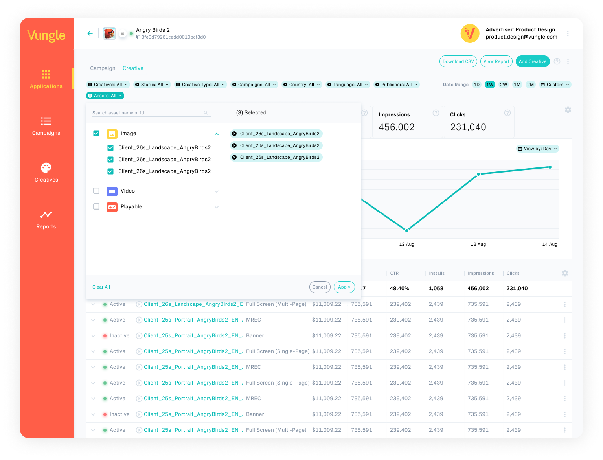
Task: Expand the Playable asset group
Action: point(217,207)
